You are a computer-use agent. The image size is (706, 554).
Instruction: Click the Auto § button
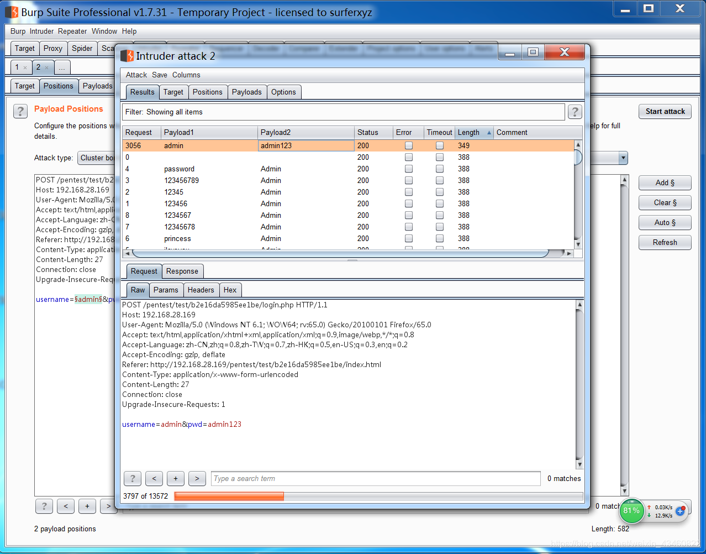tap(665, 222)
